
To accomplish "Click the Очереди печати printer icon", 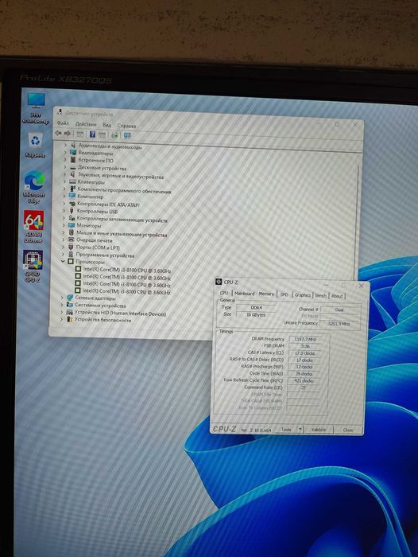I will [x=71, y=240].
